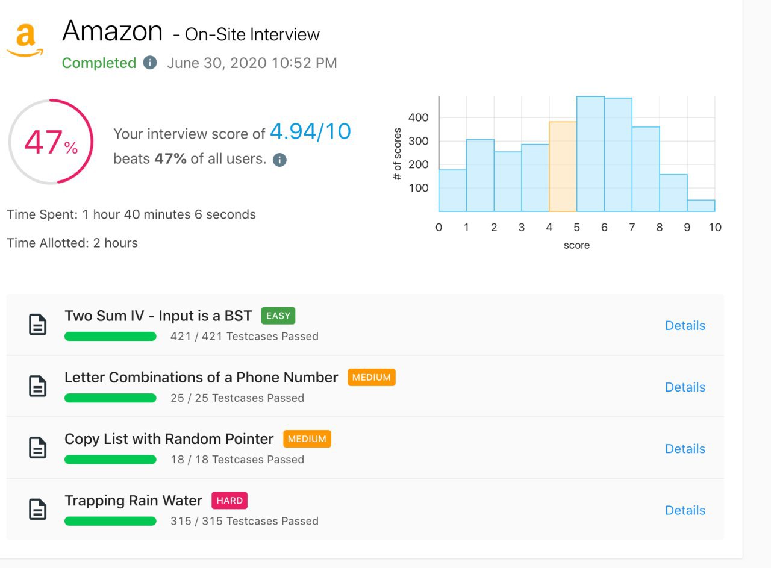Click 'Time Allotted: 2 hours' text

(72, 243)
